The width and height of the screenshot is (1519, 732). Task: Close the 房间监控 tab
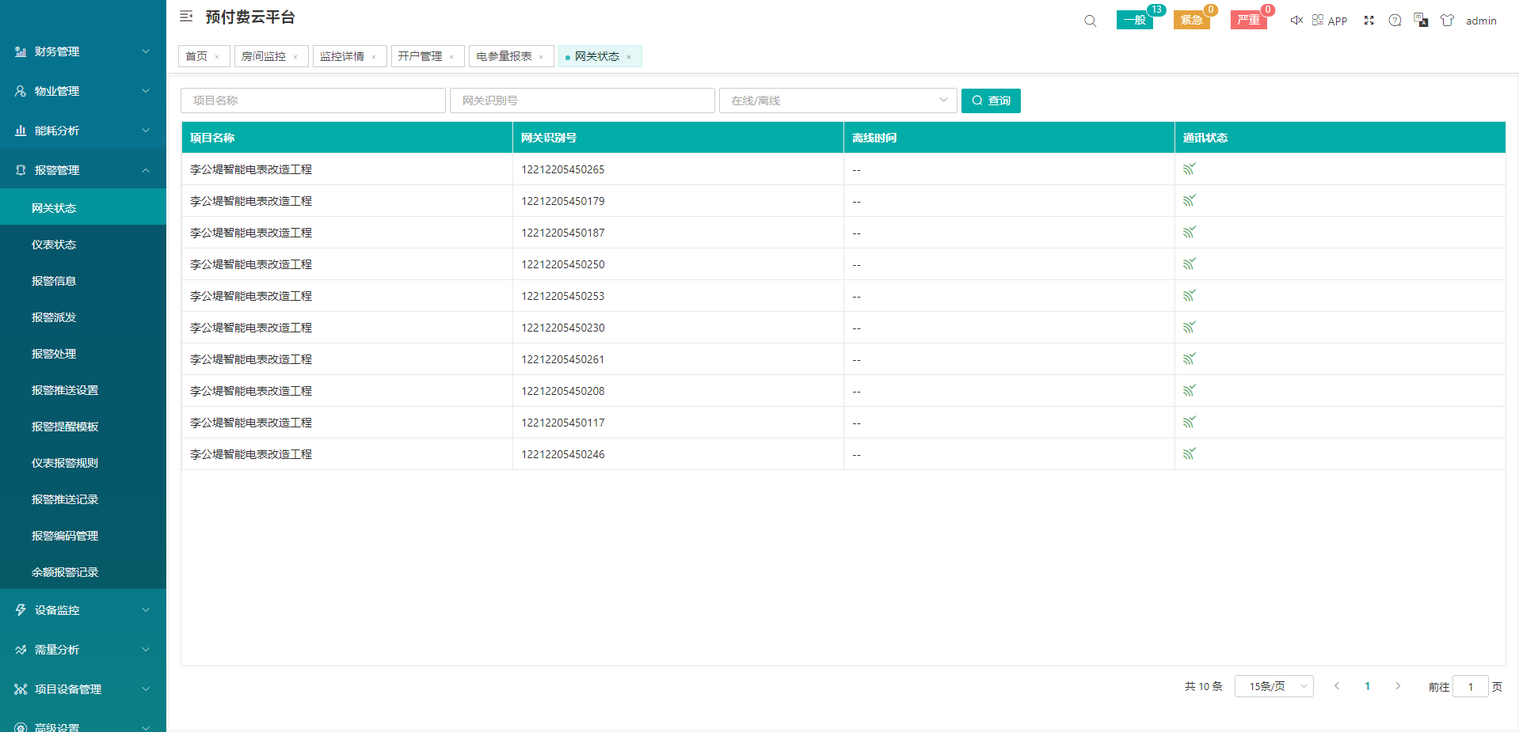pos(295,57)
